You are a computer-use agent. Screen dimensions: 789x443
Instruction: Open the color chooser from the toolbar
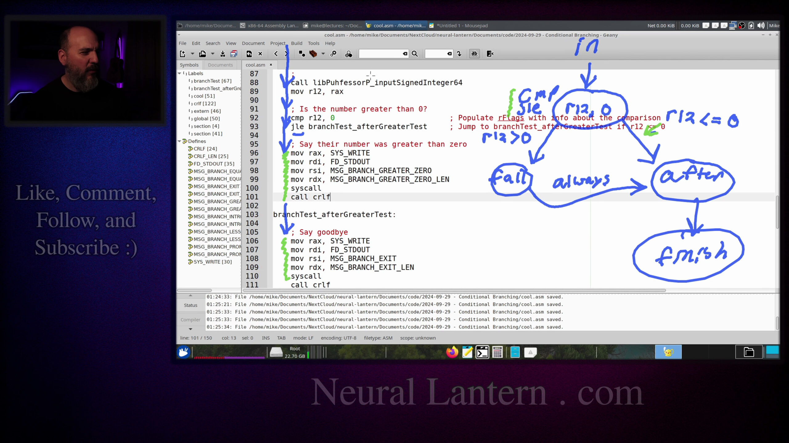pyautogui.click(x=348, y=54)
